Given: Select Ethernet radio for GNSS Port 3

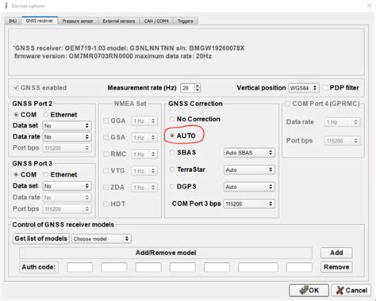Looking at the screenshot, I should (x=46, y=174).
